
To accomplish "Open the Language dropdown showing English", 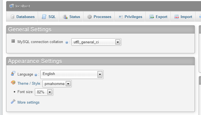I will (x=72, y=74).
